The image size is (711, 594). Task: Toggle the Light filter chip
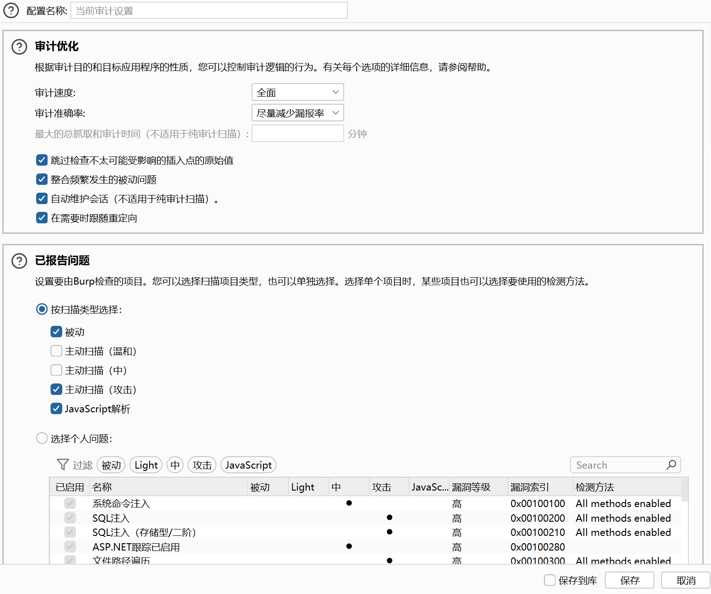pos(146,465)
